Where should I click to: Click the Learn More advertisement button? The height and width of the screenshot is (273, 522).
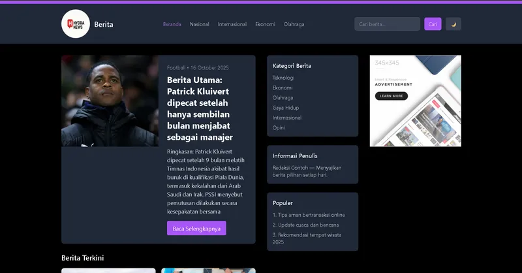click(x=391, y=96)
